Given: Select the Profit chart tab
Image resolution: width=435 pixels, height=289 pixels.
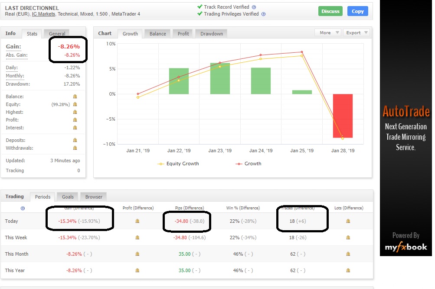Looking at the screenshot, I should pyautogui.click(x=183, y=33).
